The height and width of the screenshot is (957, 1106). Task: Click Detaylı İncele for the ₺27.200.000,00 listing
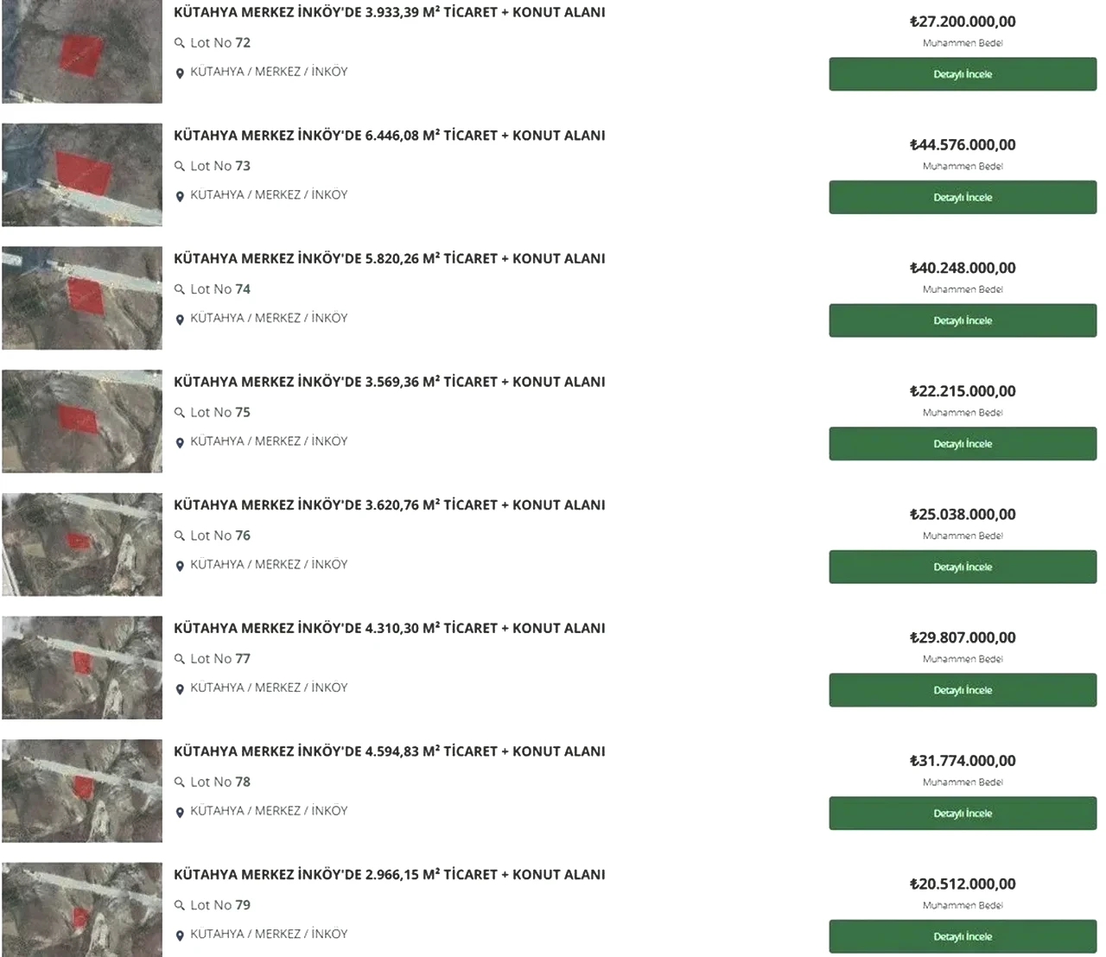pos(963,74)
